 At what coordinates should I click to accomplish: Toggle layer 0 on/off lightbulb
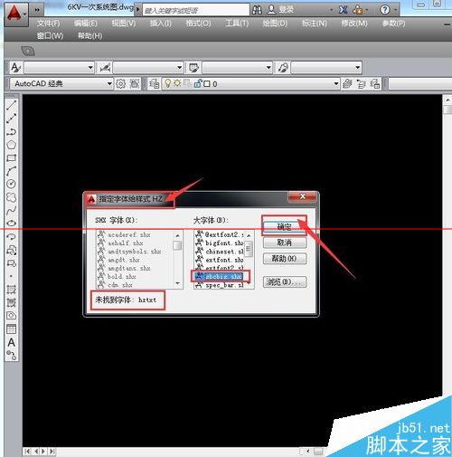pos(168,83)
